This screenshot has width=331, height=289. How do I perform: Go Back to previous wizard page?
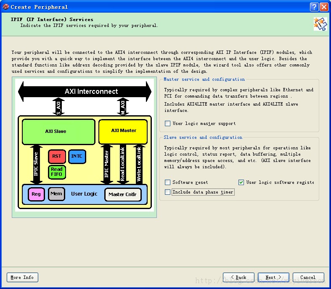[238, 277]
